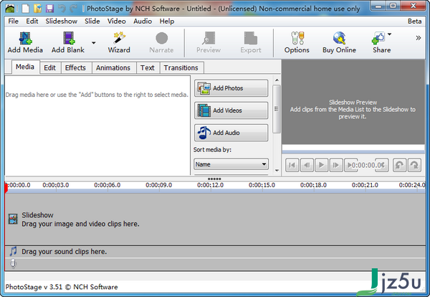This screenshot has width=430, height=297.
Task: Click the Add Photos button
Action: click(231, 88)
